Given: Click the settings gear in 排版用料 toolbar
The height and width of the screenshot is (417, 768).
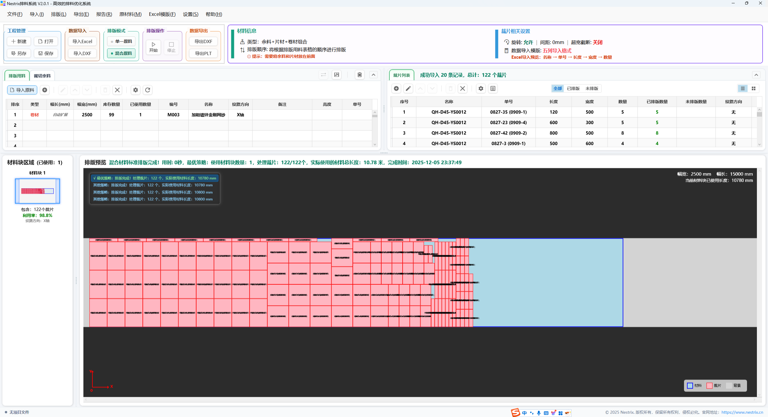Looking at the screenshot, I should (x=136, y=90).
